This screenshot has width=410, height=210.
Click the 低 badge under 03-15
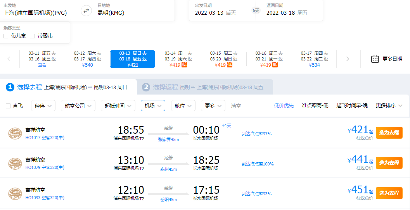pyautogui.click(x=229, y=65)
